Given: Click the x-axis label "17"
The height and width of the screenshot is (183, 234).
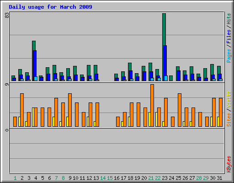Looking at the screenshot, I should pyautogui.click(x=123, y=178).
